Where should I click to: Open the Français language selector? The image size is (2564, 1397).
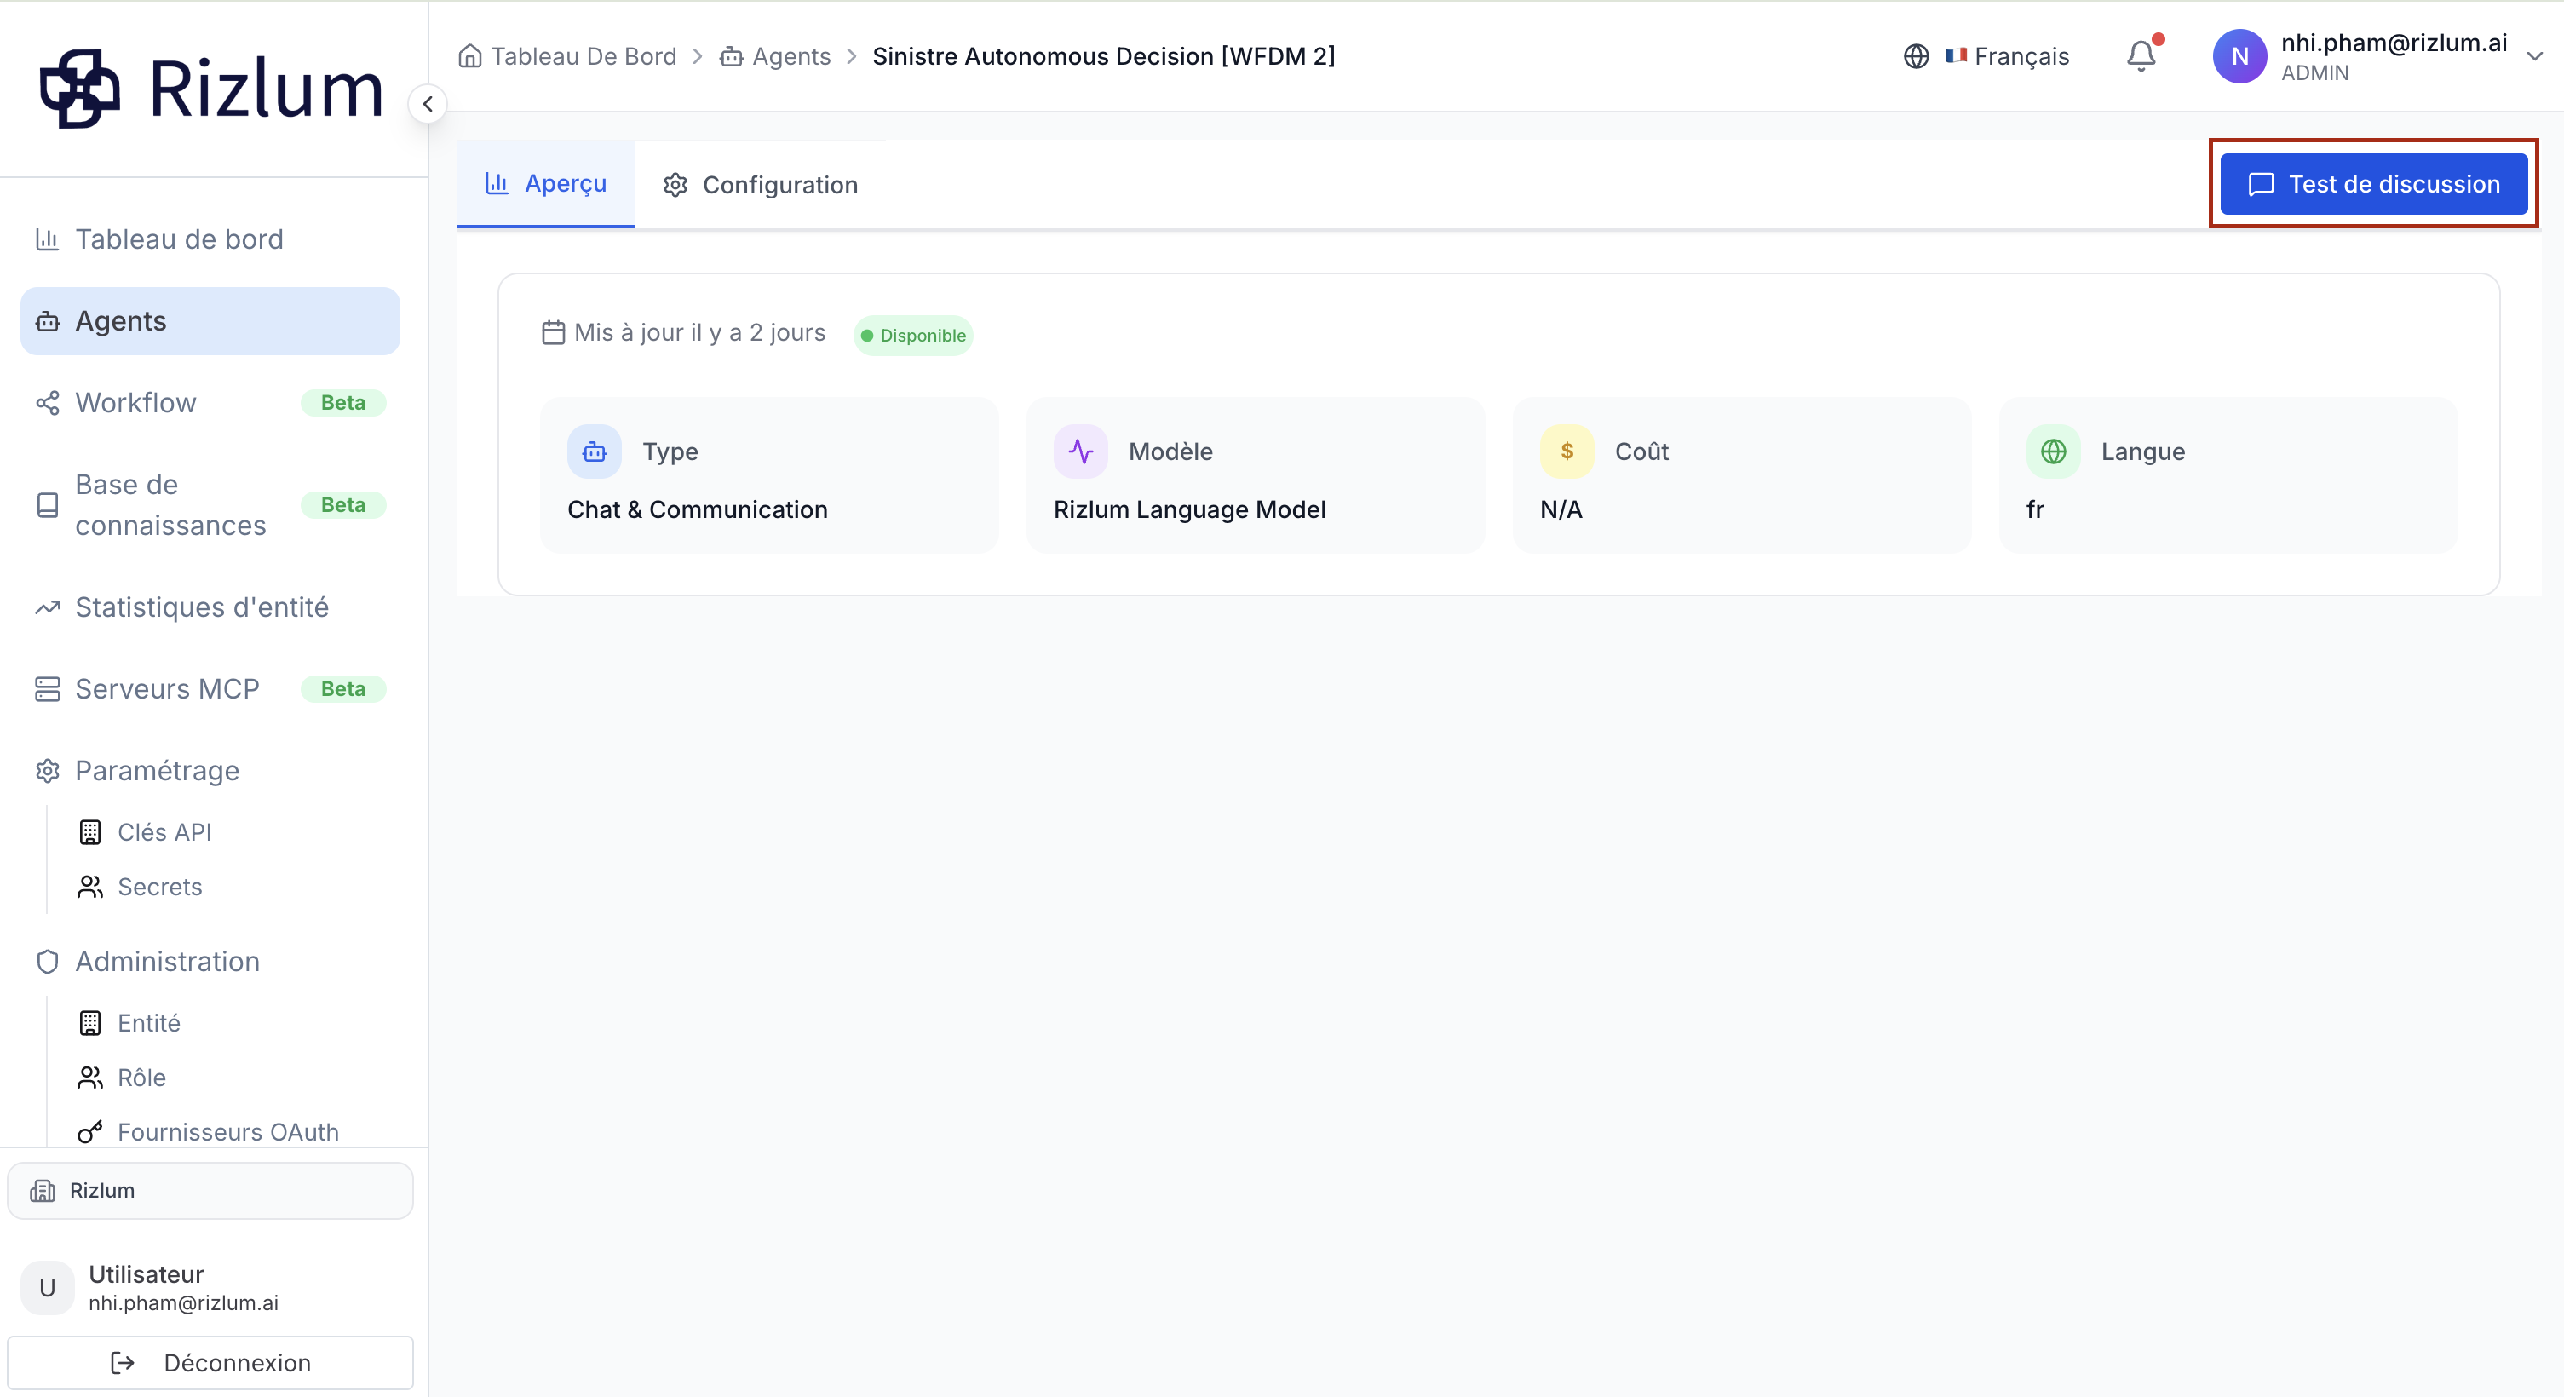[1986, 55]
